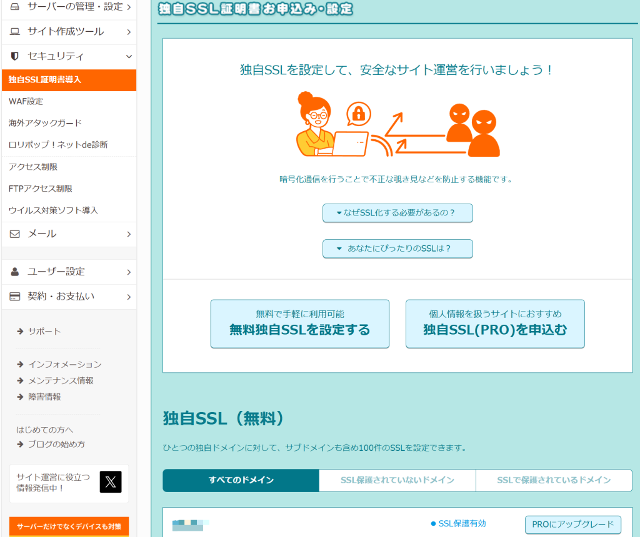Click the credit card icon beside 契約・お支払い

(x=15, y=297)
